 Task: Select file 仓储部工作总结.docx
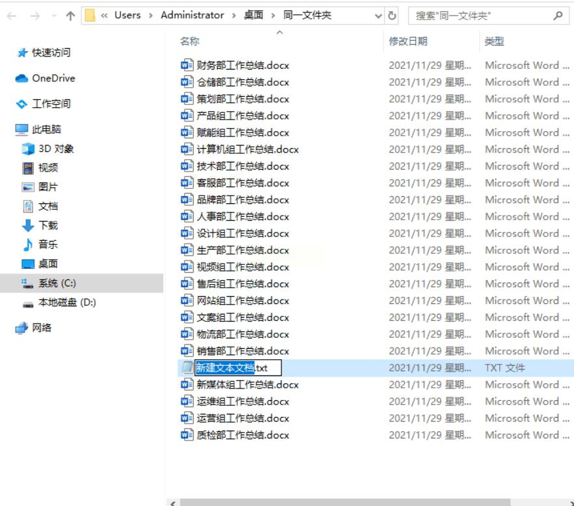click(242, 82)
